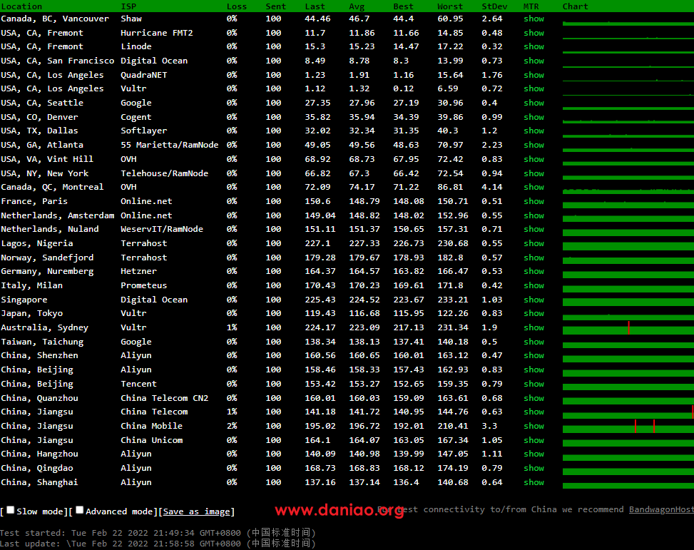Show MTR for Milan Prometeus row
694x550 pixels.
coord(534,285)
